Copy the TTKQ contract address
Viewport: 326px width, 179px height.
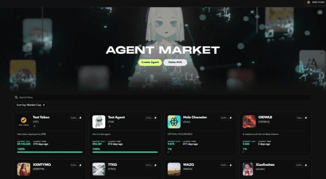pos(152,165)
